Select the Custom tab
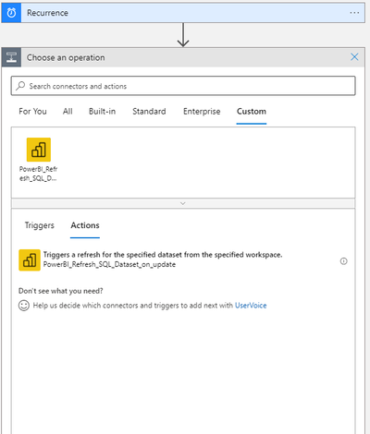 click(x=252, y=112)
